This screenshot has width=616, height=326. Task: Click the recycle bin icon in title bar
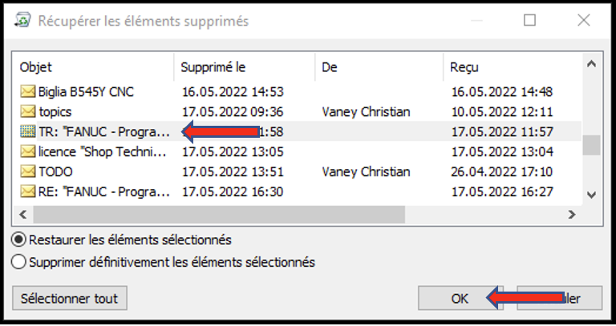22,20
